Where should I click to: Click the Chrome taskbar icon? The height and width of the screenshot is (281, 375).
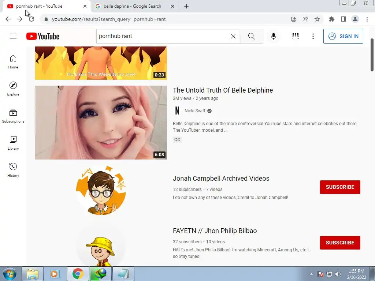coord(78,274)
